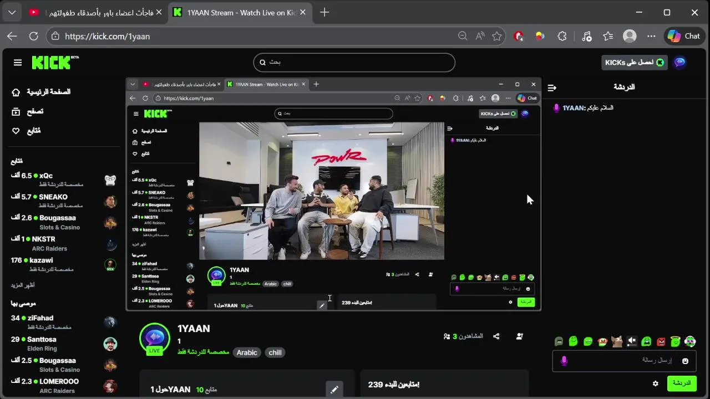This screenshot has width=710, height=399.
Task: Refresh the page
Action: pos(33,36)
